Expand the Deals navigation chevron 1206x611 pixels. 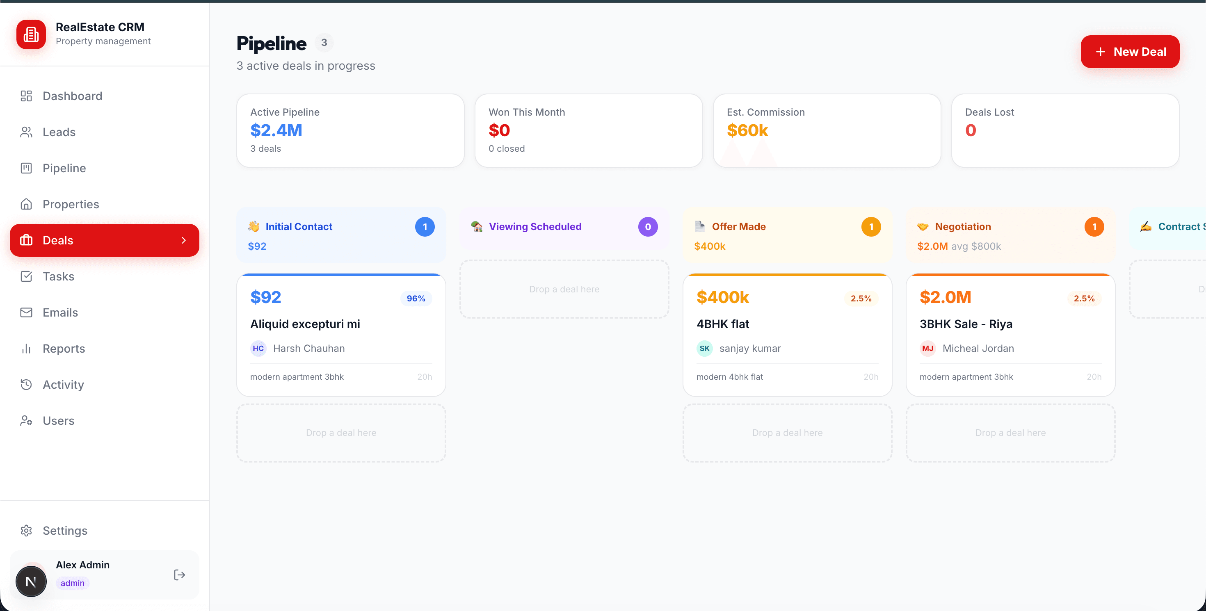pos(183,240)
